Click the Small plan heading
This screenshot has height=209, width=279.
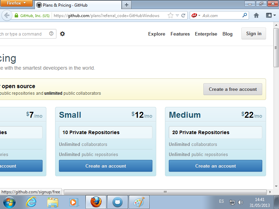70,115
